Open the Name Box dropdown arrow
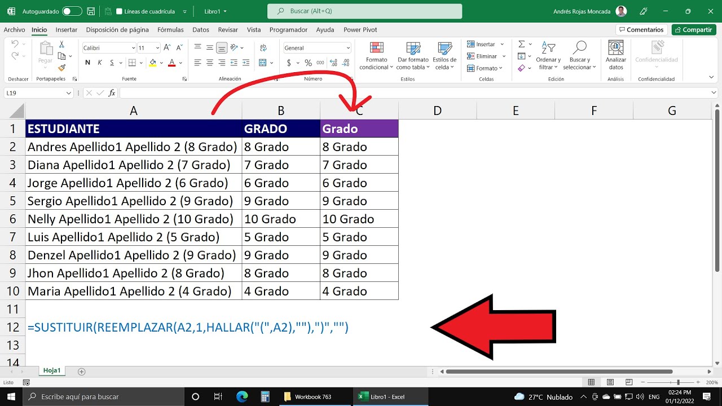Viewport: 722px width, 406px height. pyautogui.click(x=69, y=93)
